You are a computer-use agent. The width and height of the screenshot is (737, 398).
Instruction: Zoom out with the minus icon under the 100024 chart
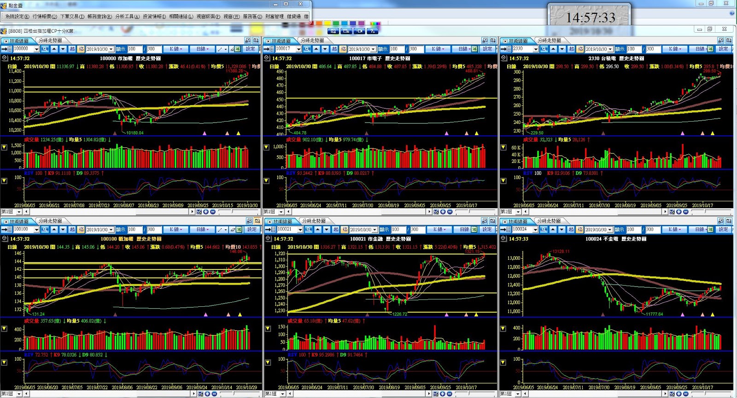coord(686,394)
